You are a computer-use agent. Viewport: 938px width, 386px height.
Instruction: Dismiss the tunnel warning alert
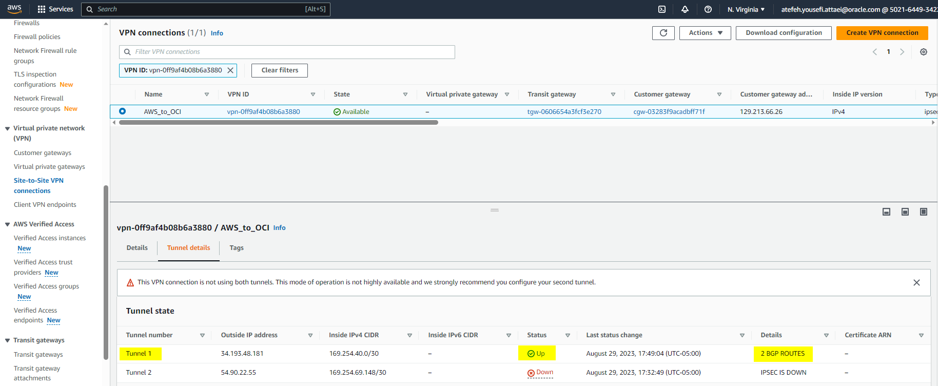pos(916,283)
